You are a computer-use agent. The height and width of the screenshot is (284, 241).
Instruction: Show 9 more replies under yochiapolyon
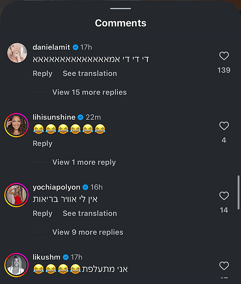88,232
